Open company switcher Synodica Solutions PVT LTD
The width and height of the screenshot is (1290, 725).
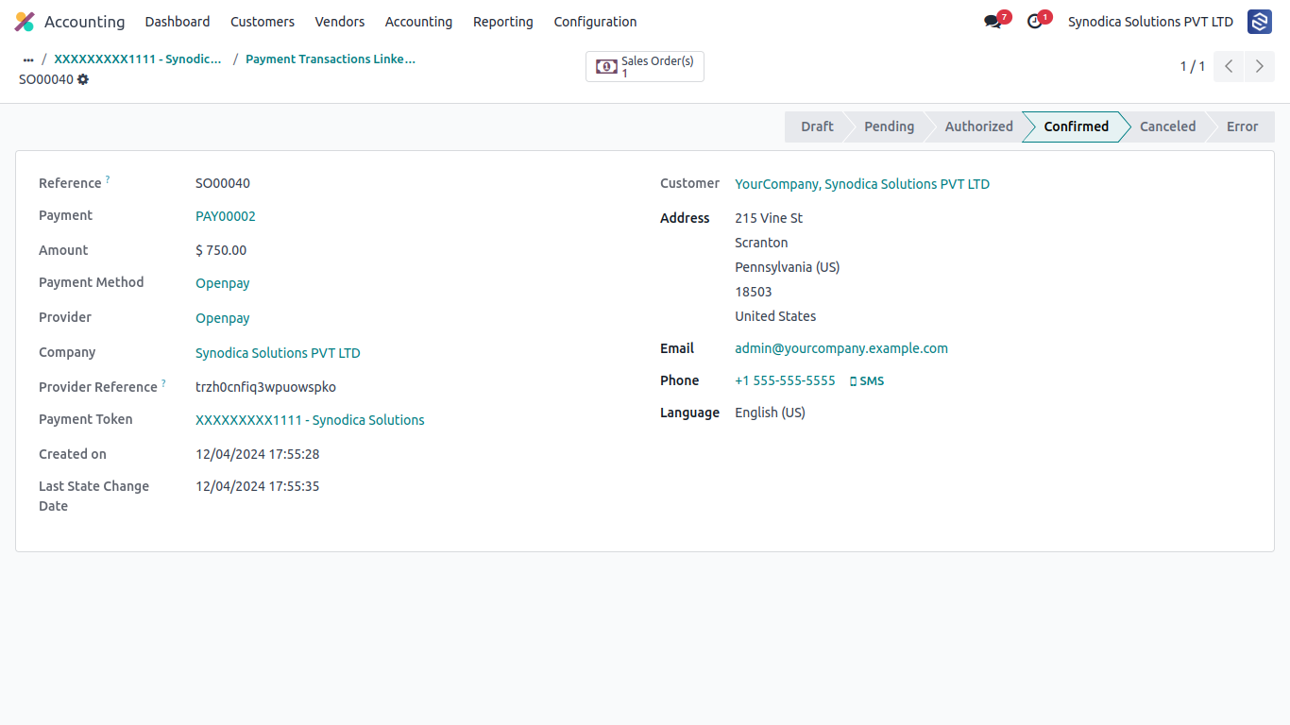1150,22
